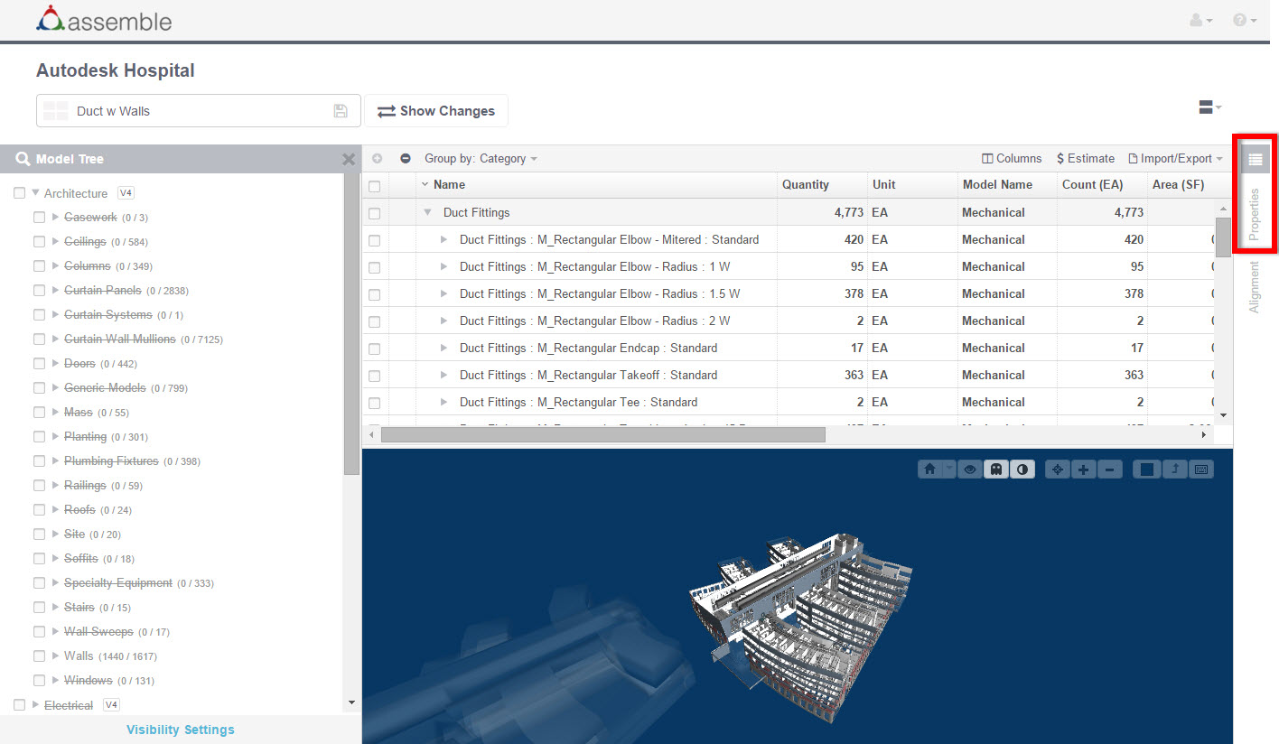Open the home view dropdown arrow
The width and height of the screenshot is (1279, 744).
(x=948, y=470)
